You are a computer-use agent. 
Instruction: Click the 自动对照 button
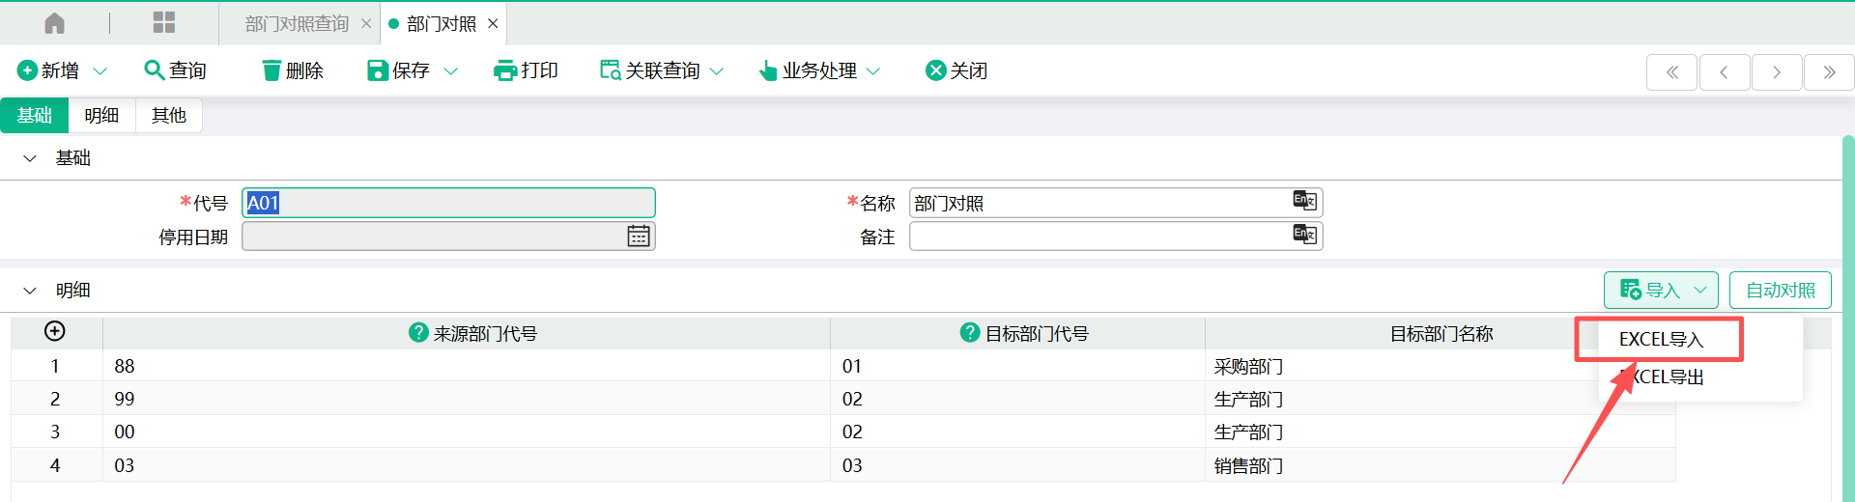pyautogui.click(x=1780, y=291)
